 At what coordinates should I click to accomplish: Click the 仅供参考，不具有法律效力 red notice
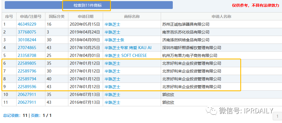coord(255,5)
